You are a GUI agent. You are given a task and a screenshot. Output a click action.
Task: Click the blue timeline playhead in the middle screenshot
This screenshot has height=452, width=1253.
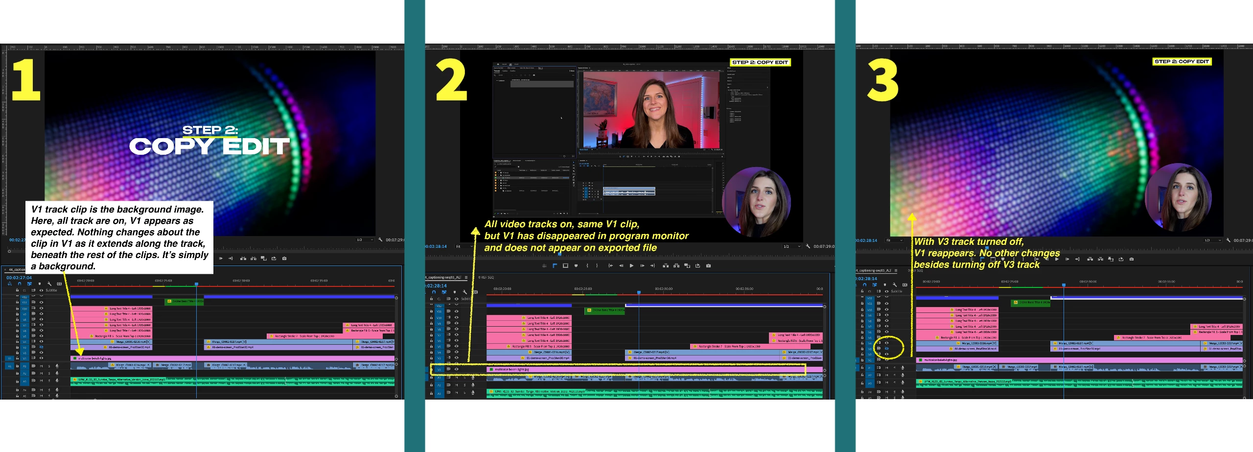click(639, 292)
